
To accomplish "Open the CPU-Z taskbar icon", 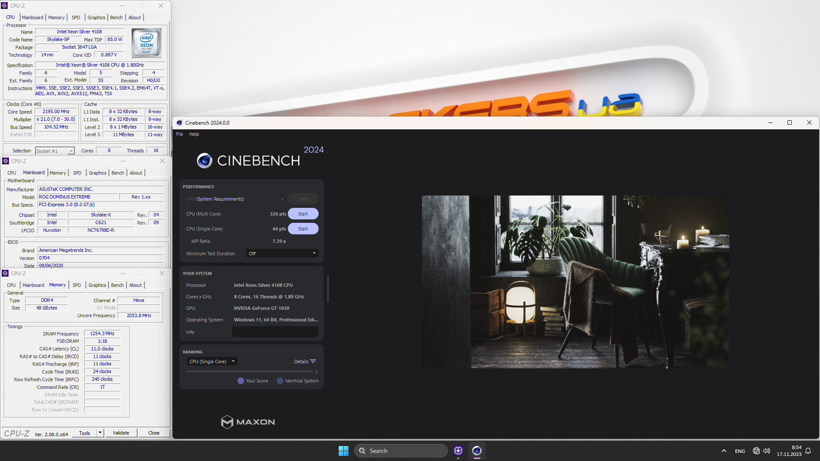I will tap(458, 451).
